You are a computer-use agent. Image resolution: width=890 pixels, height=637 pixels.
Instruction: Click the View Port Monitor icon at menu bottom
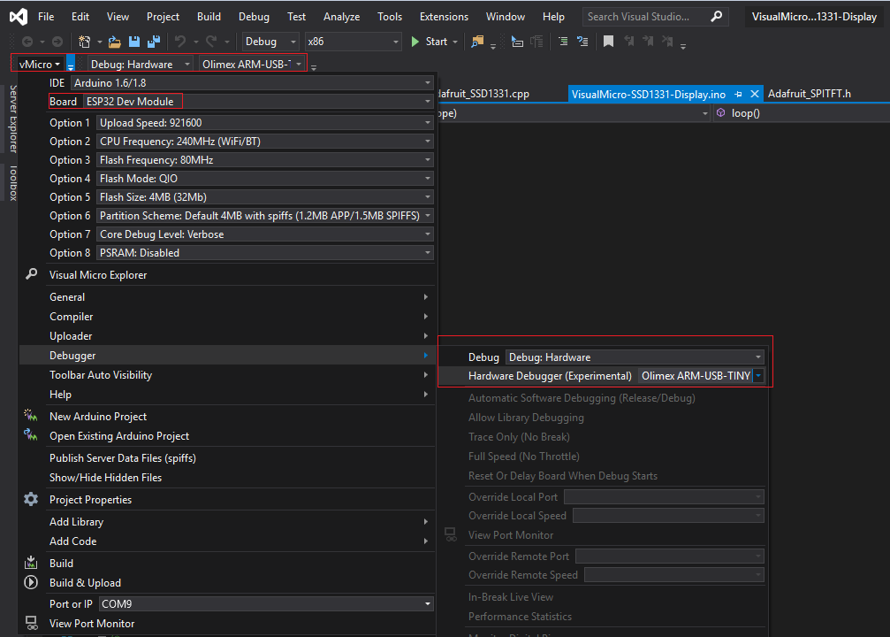[x=32, y=623]
